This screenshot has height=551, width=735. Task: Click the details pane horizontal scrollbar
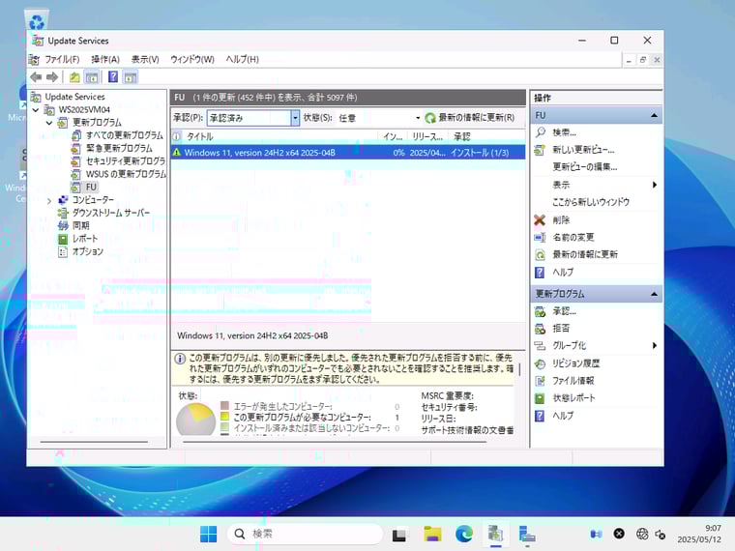pyautogui.click(x=335, y=442)
